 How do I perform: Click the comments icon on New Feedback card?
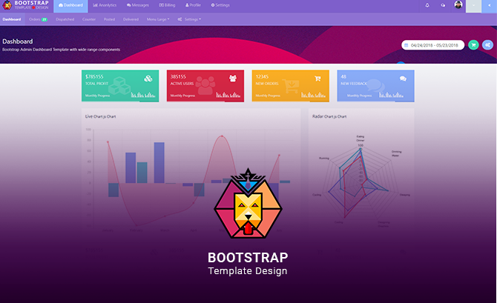click(403, 79)
